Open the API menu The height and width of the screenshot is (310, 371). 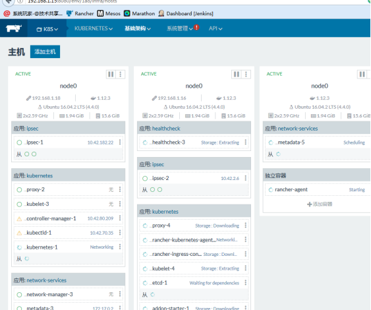[x=215, y=28]
